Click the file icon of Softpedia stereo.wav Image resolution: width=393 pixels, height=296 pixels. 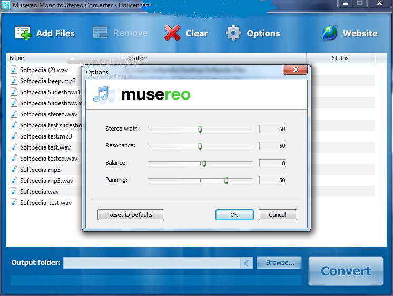pyautogui.click(x=14, y=114)
